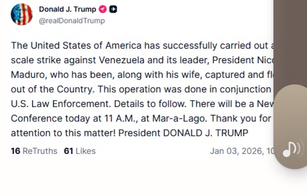Click the word Maduro in the post
Screen dimensions: 307x196
tap(28, 75)
